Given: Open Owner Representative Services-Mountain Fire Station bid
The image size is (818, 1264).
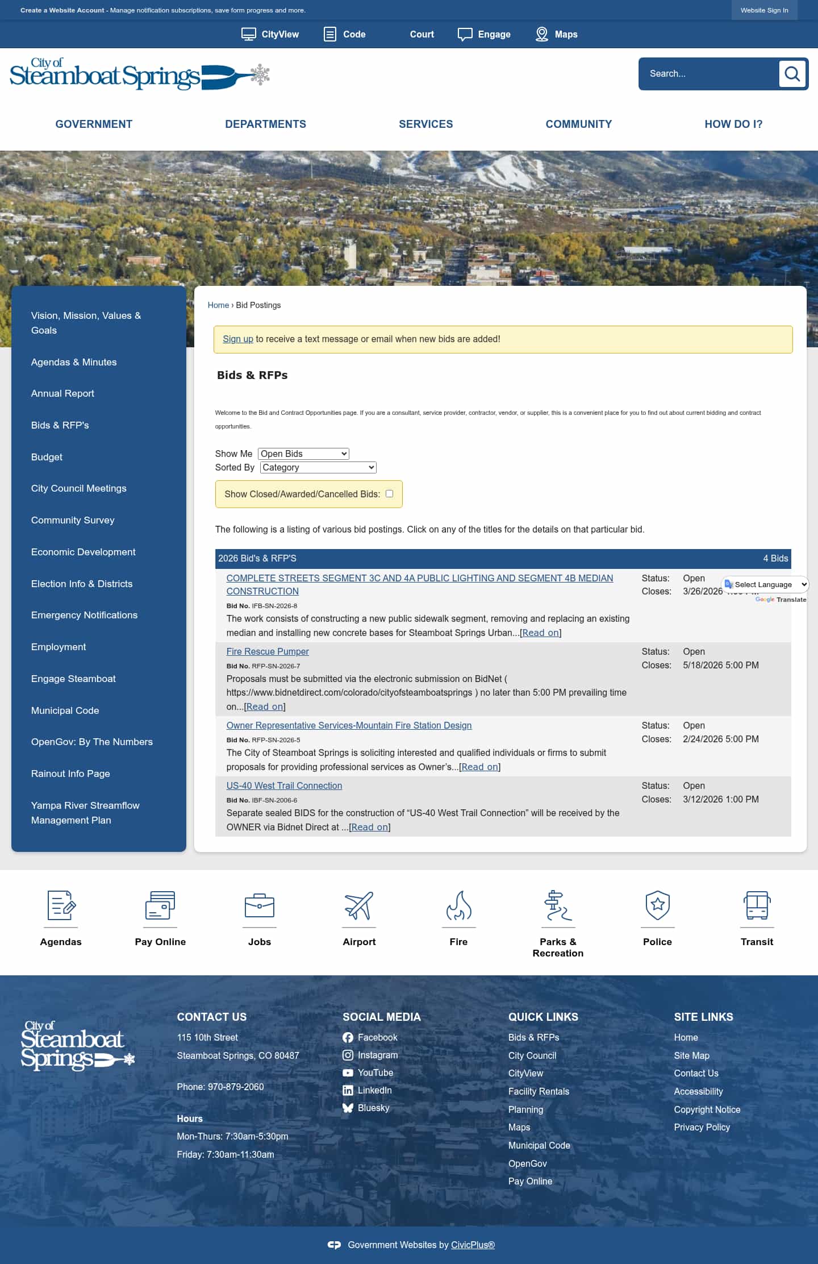Looking at the screenshot, I should pos(349,725).
